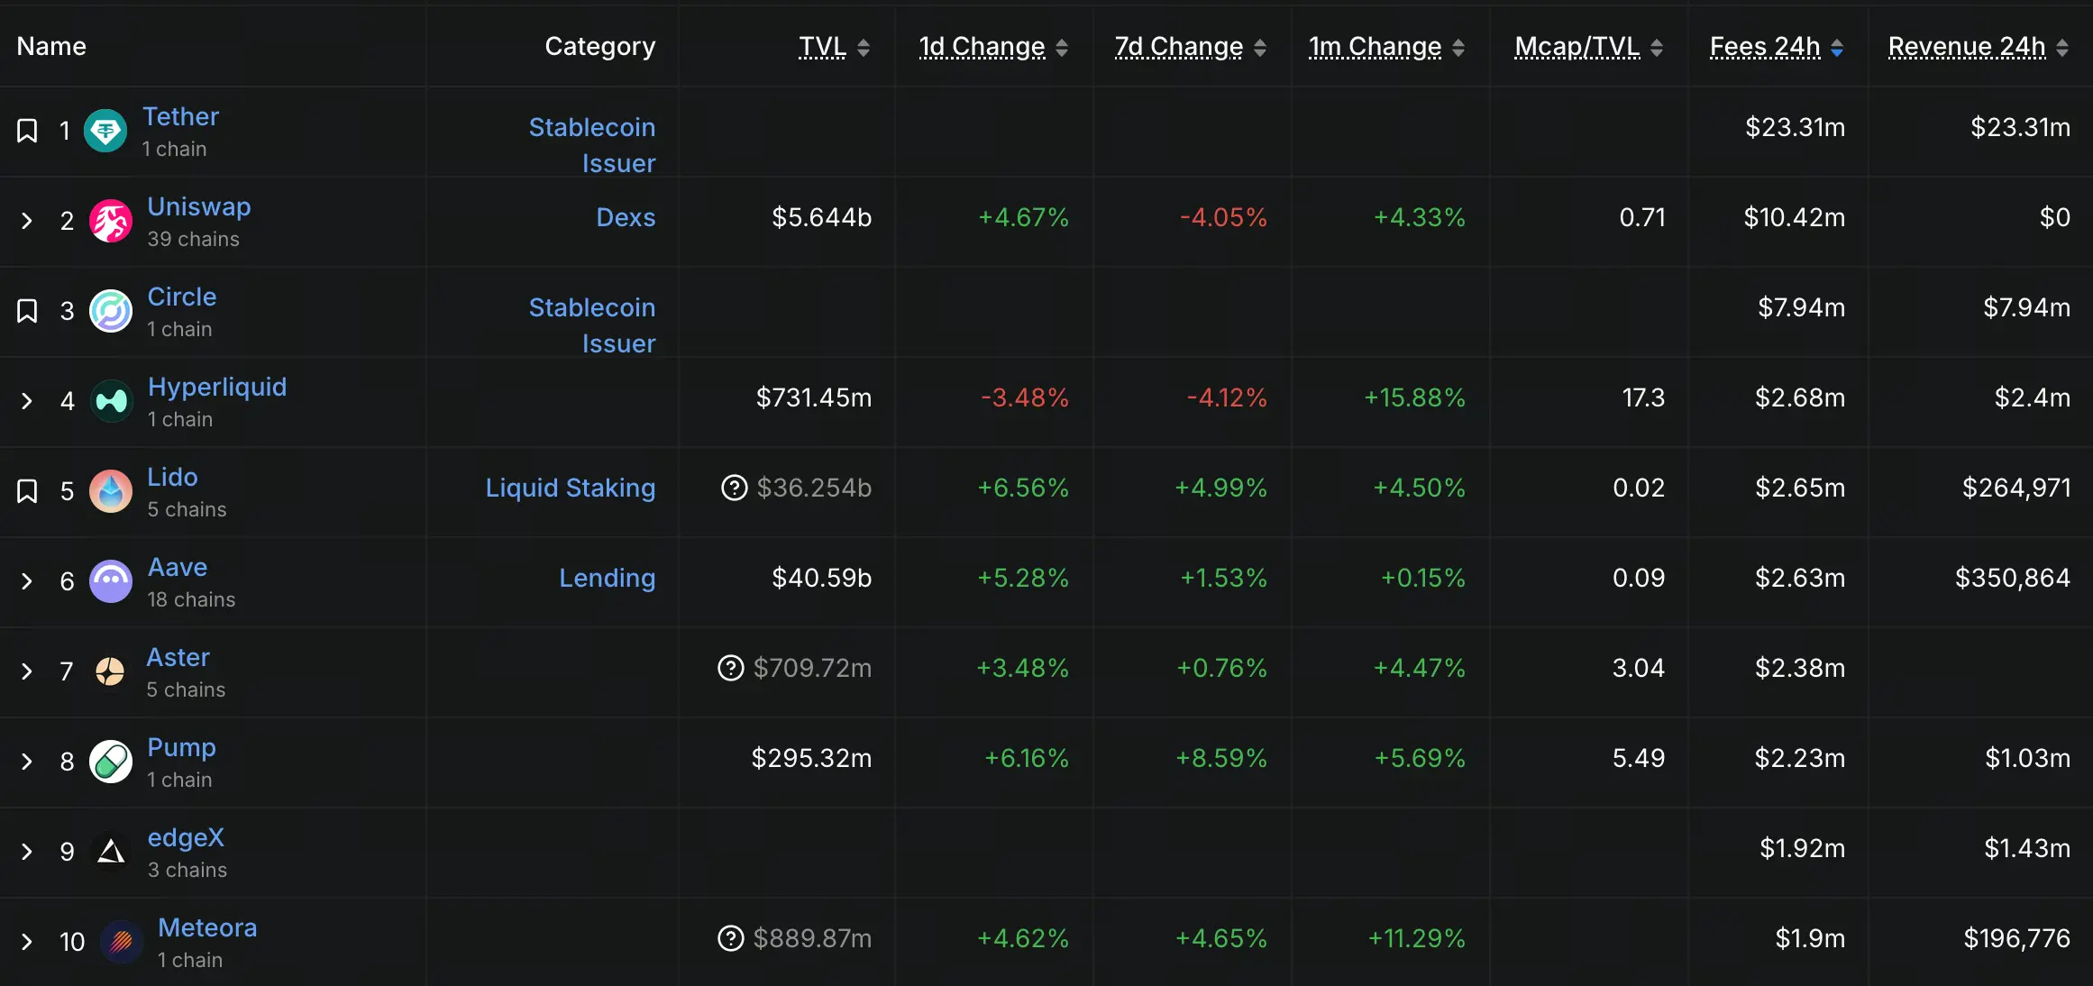
Task: Click the edgeX triangle logo
Action: pyautogui.click(x=111, y=852)
